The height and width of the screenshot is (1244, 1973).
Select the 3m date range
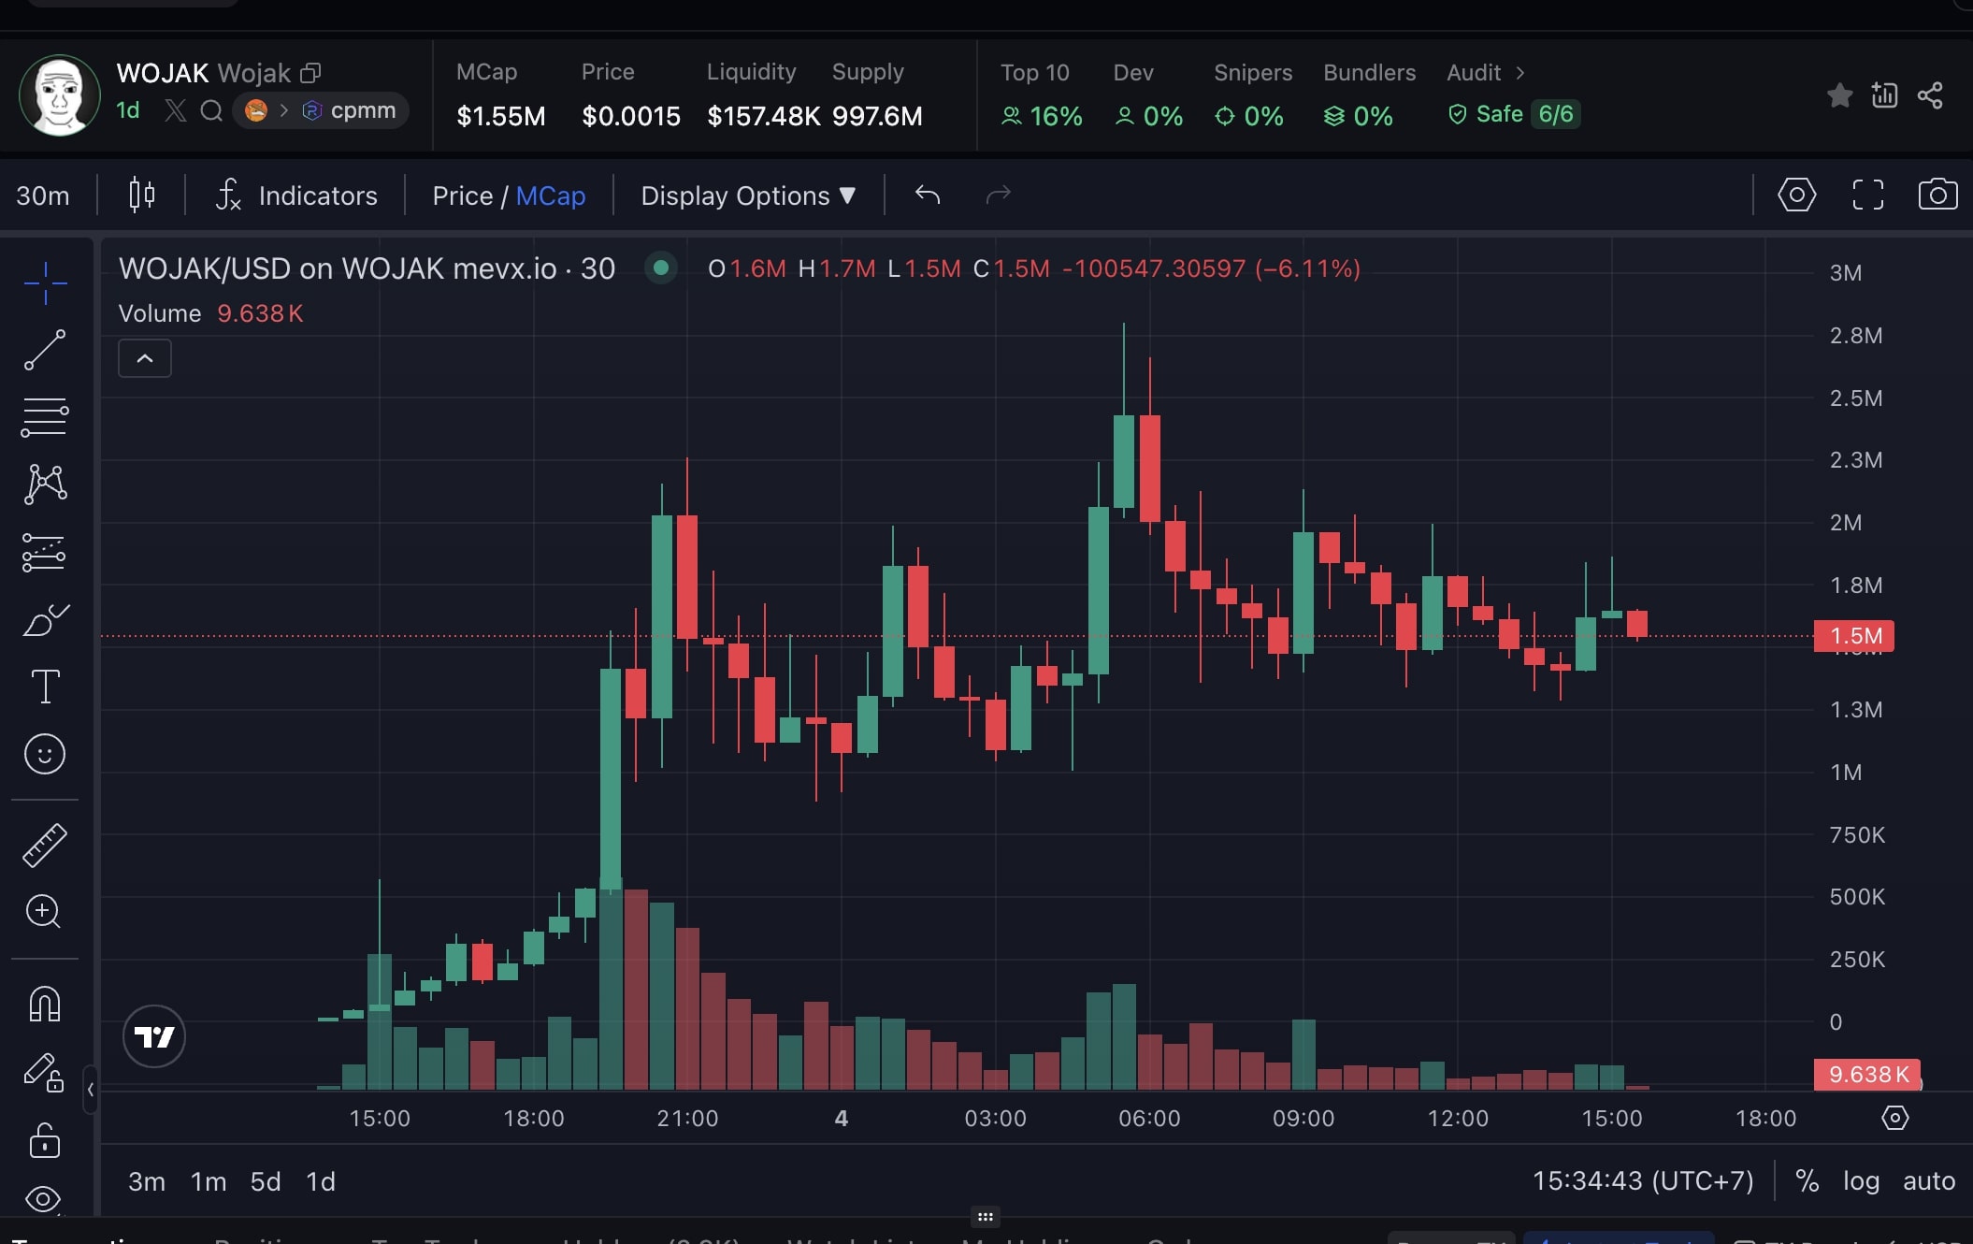[147, 1181]
